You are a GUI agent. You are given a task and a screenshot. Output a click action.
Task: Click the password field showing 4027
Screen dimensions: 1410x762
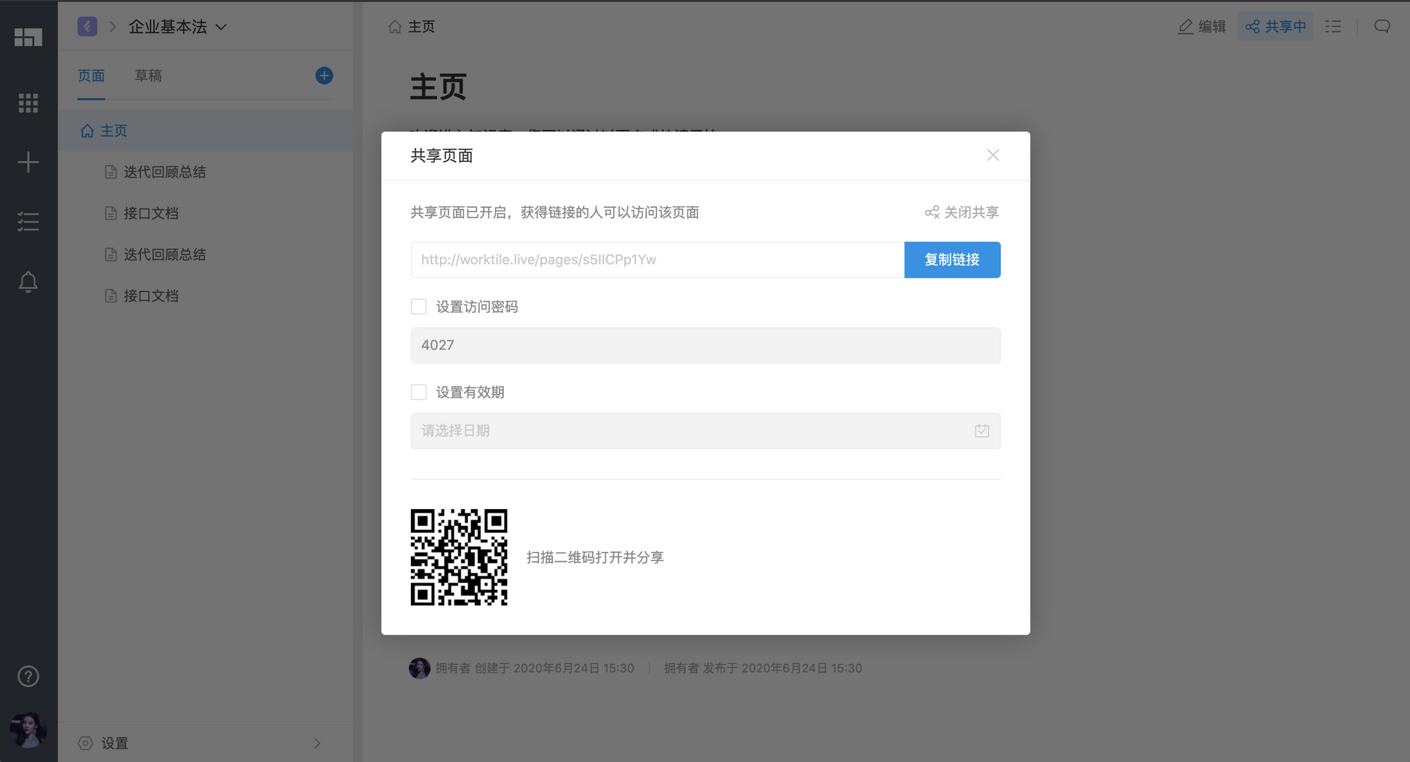(705, 345)
